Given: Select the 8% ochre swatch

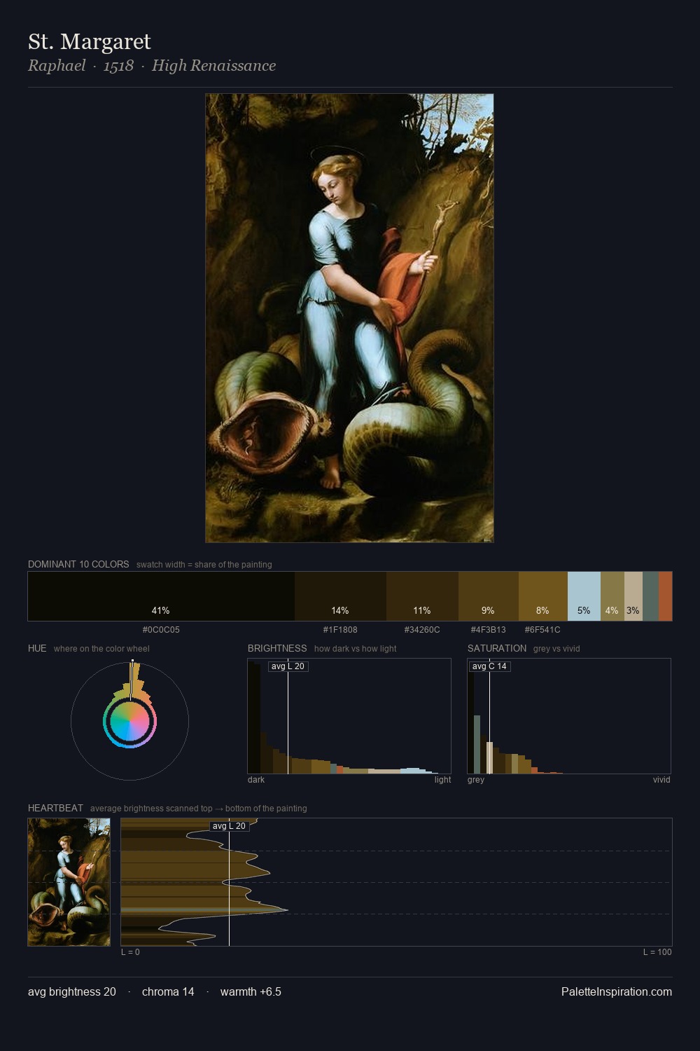Looking at the screenshot, I should (542, 596).
